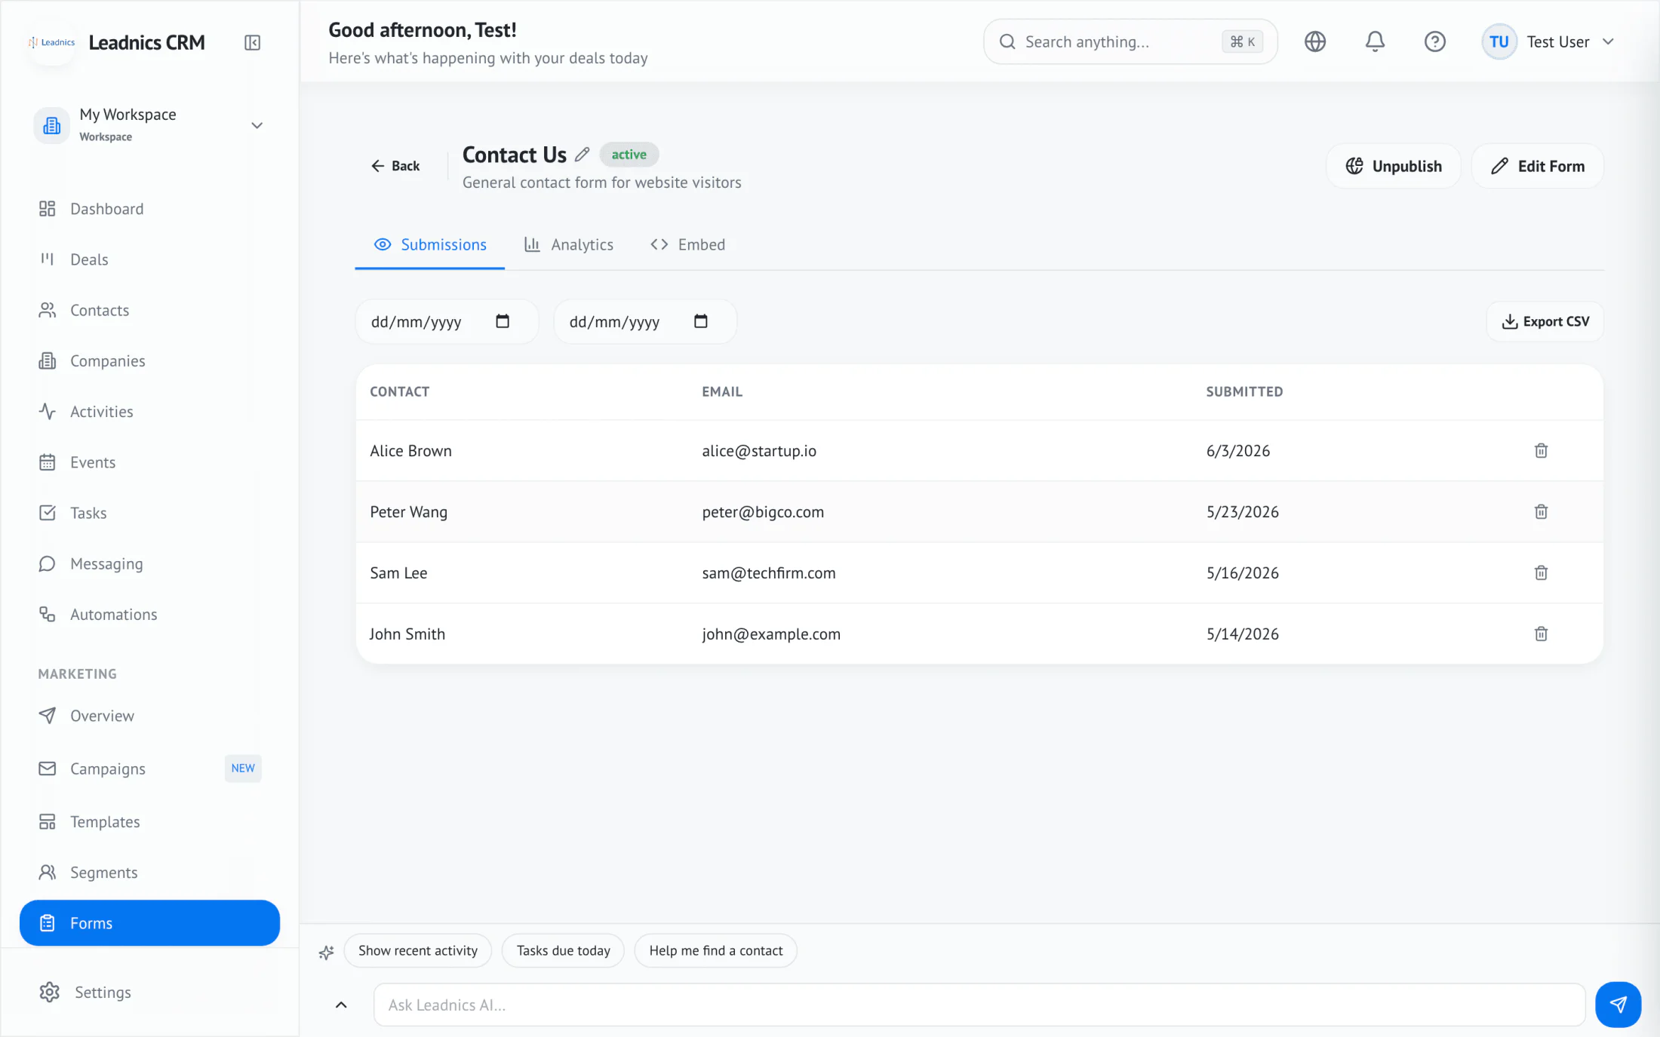Click the Tasks due today suggestion
This screenshot has width=1660, height=1037.
563,950
